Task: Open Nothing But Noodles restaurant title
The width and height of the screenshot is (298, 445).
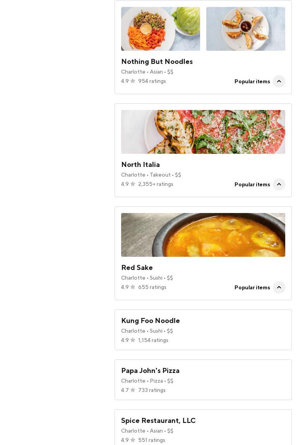Action: (157, 62)
